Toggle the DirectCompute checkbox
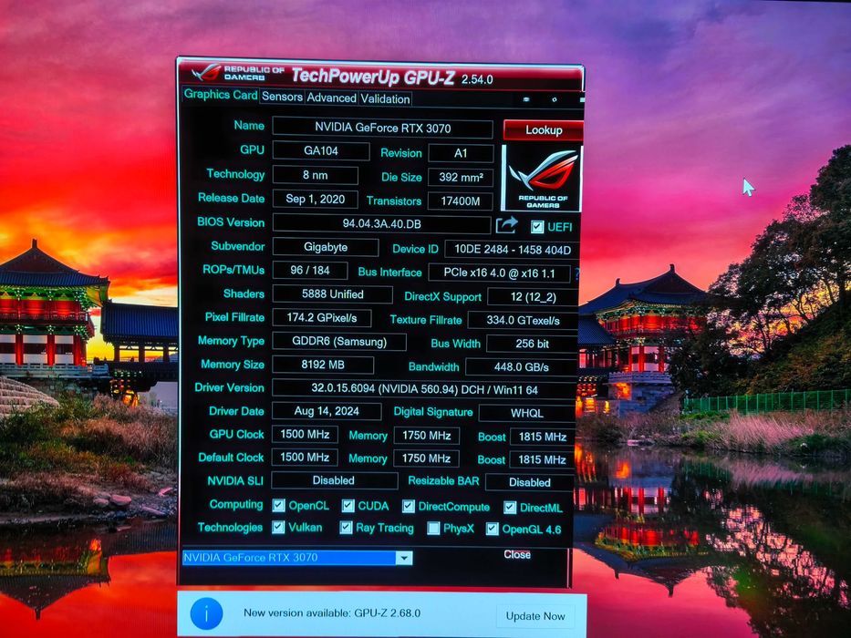The width and height of the screenshot is (851, 638). (x=408, y=507)
